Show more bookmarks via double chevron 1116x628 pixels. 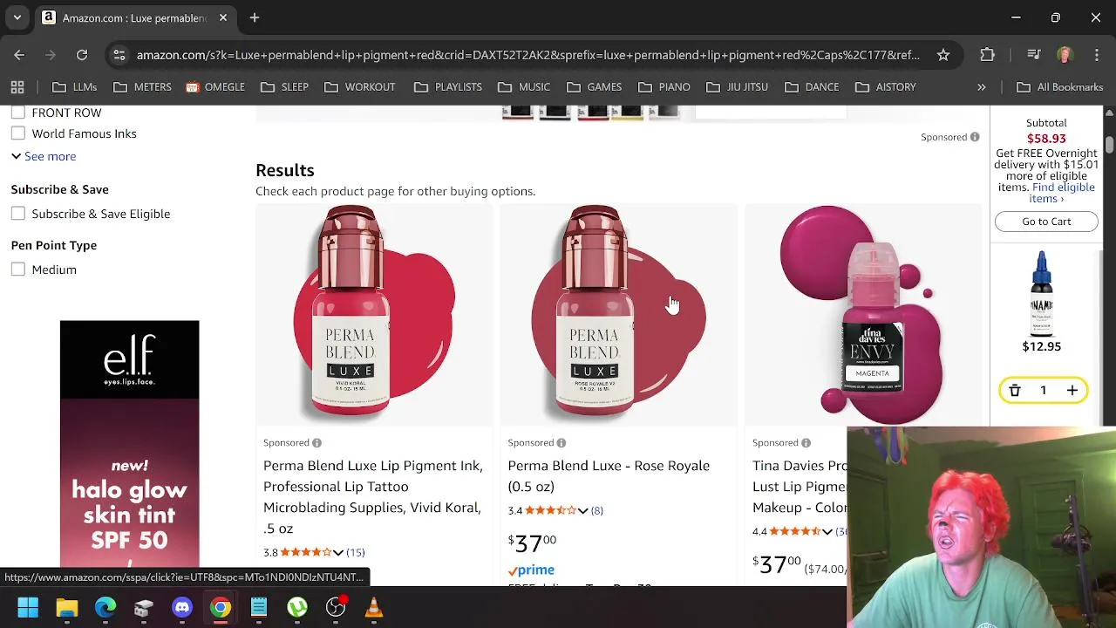coord(981,87)
